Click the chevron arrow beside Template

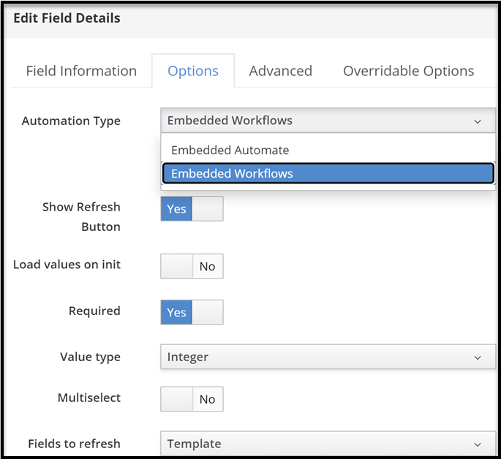pyautogui.click(x=478, y=444)
